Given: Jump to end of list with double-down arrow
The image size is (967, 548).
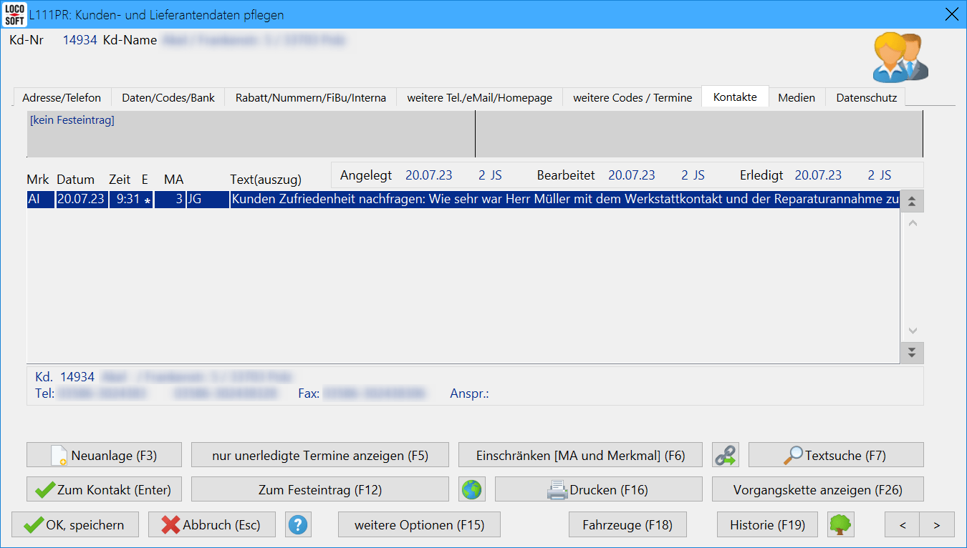Looking at the screenshot, I should [912, 353].
